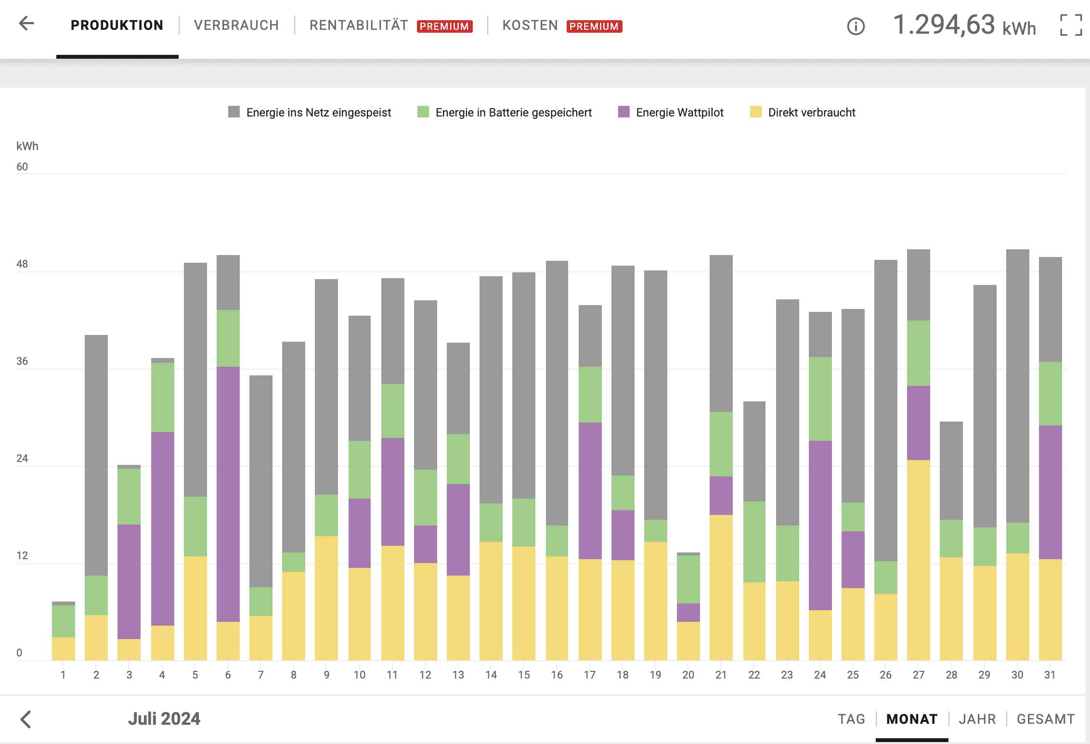Image resolution: width=1090 pixels, height=744 pixels.
Task: Select the green segment of day 22 bar
Action: (754, 542)
